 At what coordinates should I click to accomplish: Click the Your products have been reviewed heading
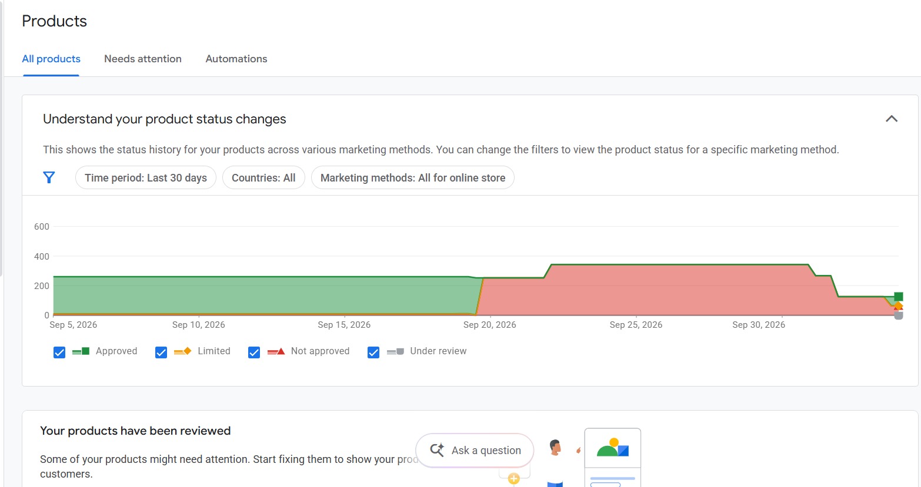(135, 431)
